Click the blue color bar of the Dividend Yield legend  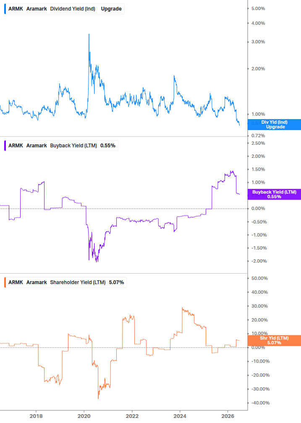tap(5, 9)
